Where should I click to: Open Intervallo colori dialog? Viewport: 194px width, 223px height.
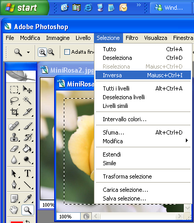click(x=143, y=119)
